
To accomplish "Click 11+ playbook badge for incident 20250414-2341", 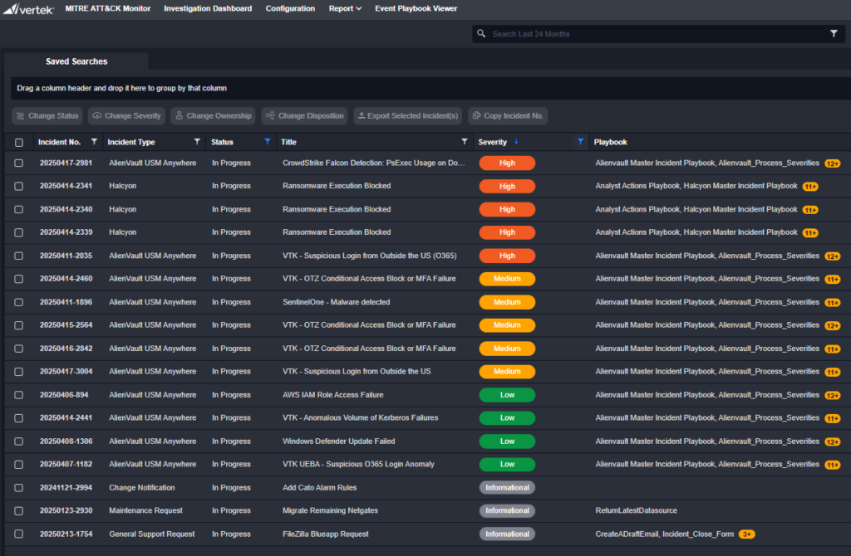I will pos(810,187).
